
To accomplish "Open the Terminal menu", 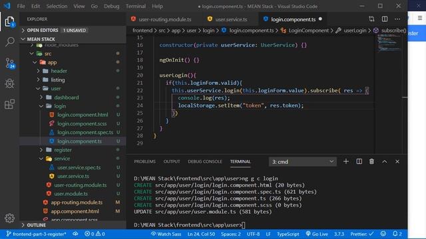I will click(136, 6).
